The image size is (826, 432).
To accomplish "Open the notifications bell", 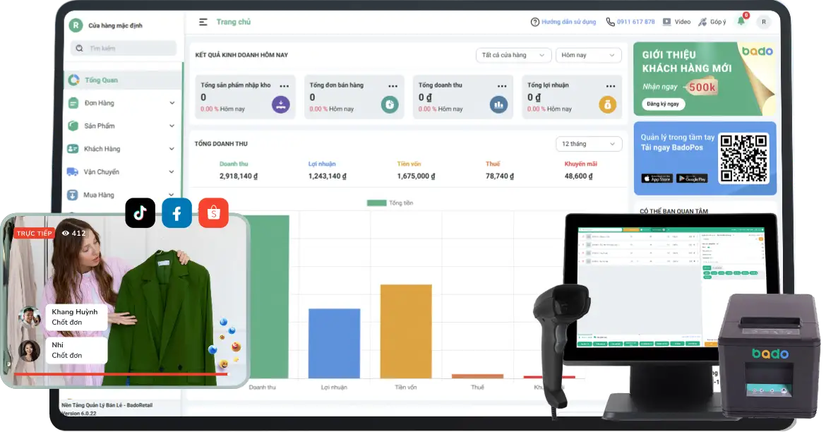I will 741,21.
